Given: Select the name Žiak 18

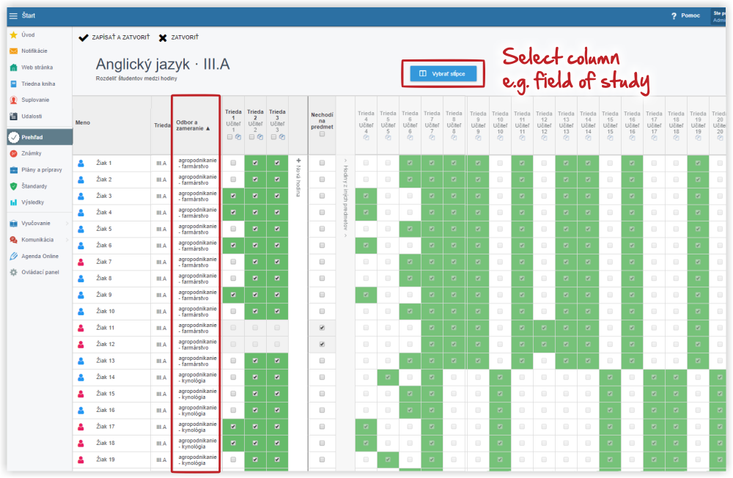Looking at the screenshot, I should pyautogui.click(x=105, y=443).
